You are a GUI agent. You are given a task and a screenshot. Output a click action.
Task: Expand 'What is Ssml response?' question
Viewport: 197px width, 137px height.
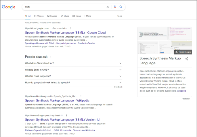point(74,76)
